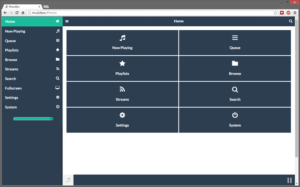Open the Playlists star tile
Viewport: 300px width, 187px height.
tap(122, 69)
